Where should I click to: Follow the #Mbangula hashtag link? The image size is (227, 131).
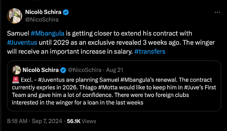click(48, 33)
